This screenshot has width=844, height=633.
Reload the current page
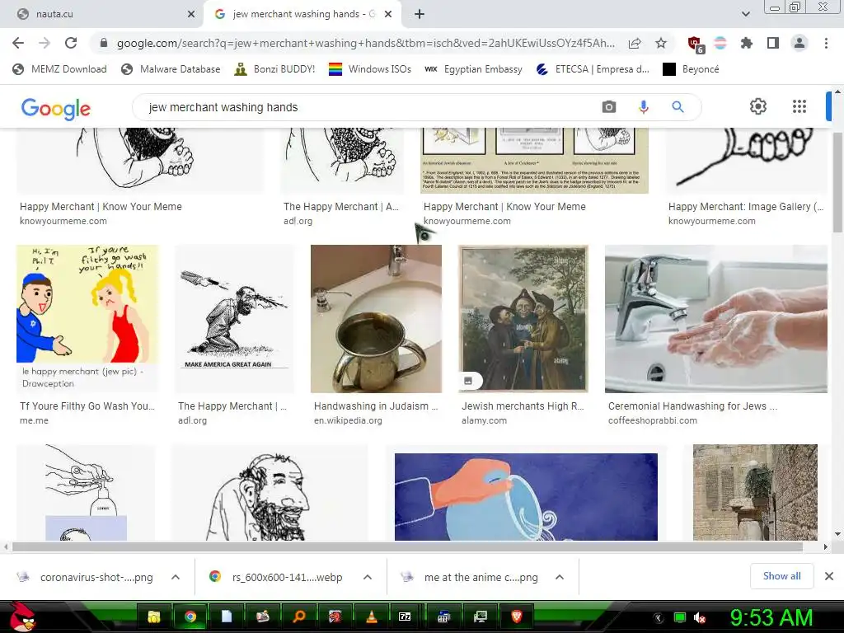[x=71, y=43]
